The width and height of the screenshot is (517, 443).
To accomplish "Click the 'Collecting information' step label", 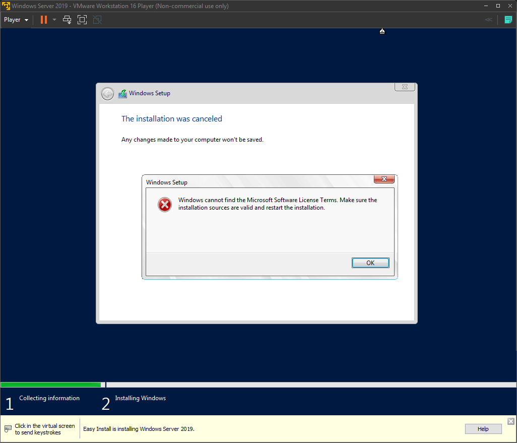I will [49, 398].
